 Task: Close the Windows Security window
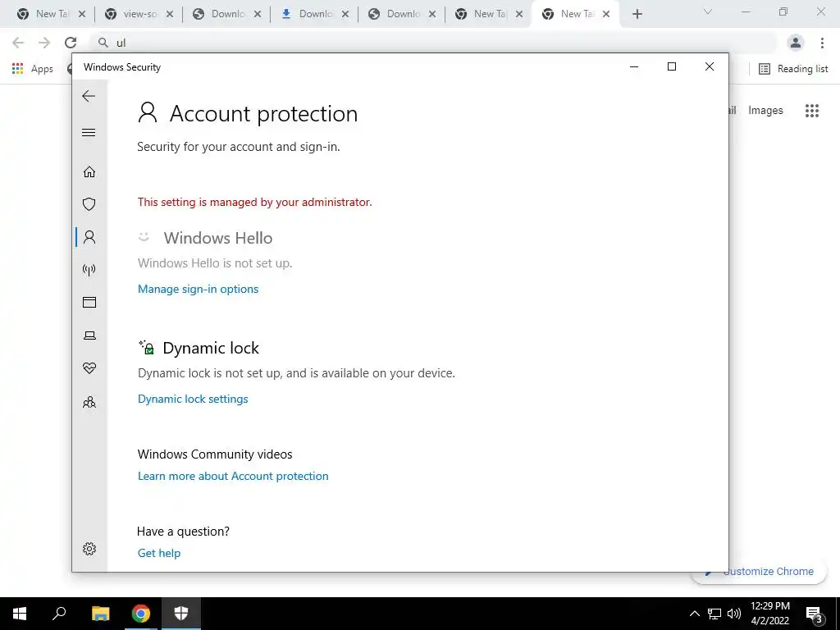pyautogui.click(x=710, y=66)
